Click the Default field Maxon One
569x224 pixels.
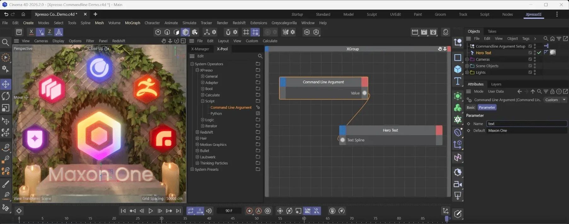click(526, 130)
